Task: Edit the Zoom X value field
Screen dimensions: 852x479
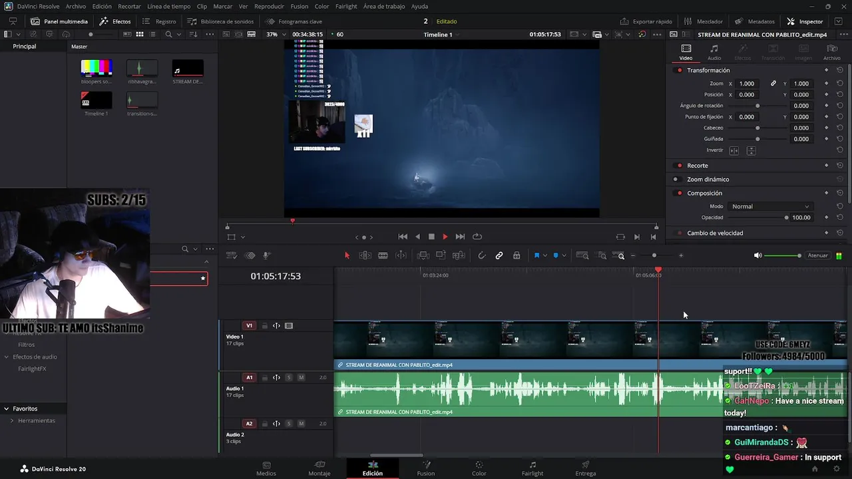Action: click(747, 84)
